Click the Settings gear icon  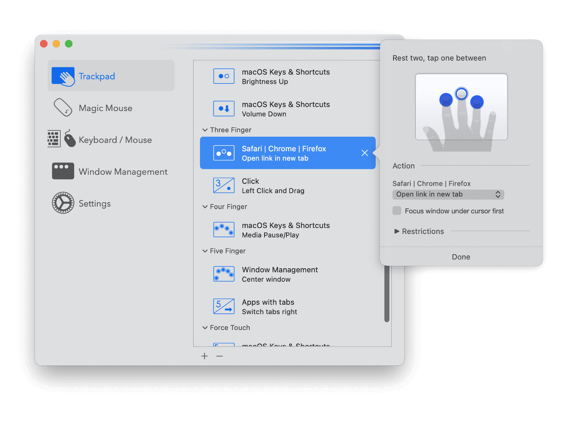point(63,203)
